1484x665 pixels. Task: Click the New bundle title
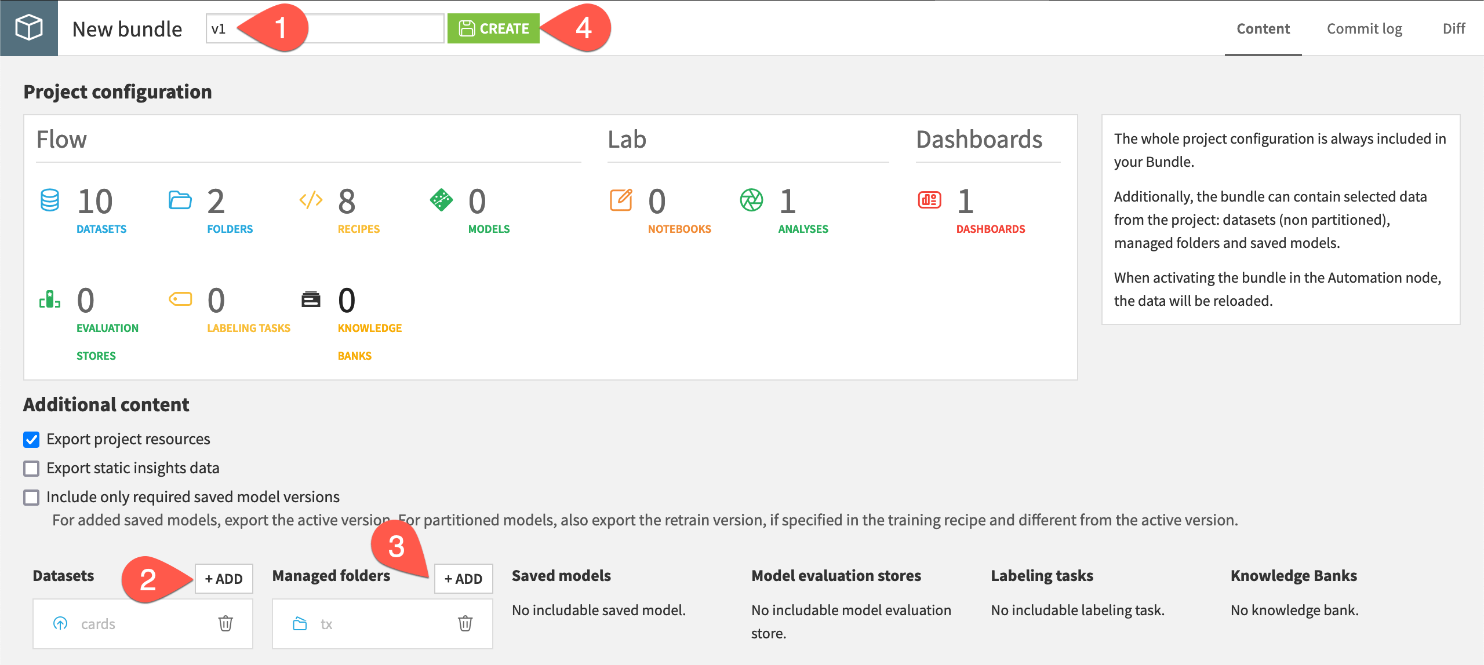point(127,29)
